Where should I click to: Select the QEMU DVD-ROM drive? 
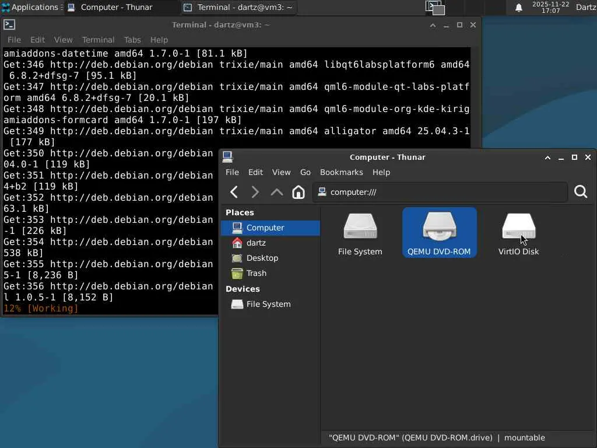pos(440,233)
